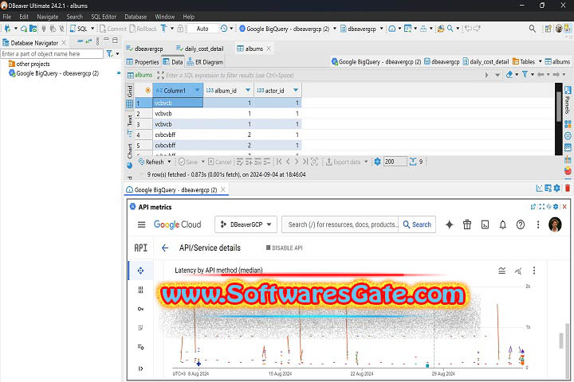This screenshot has height=382, width=574.
Task: Open the File menu
Action: click(x=6, y=17)
